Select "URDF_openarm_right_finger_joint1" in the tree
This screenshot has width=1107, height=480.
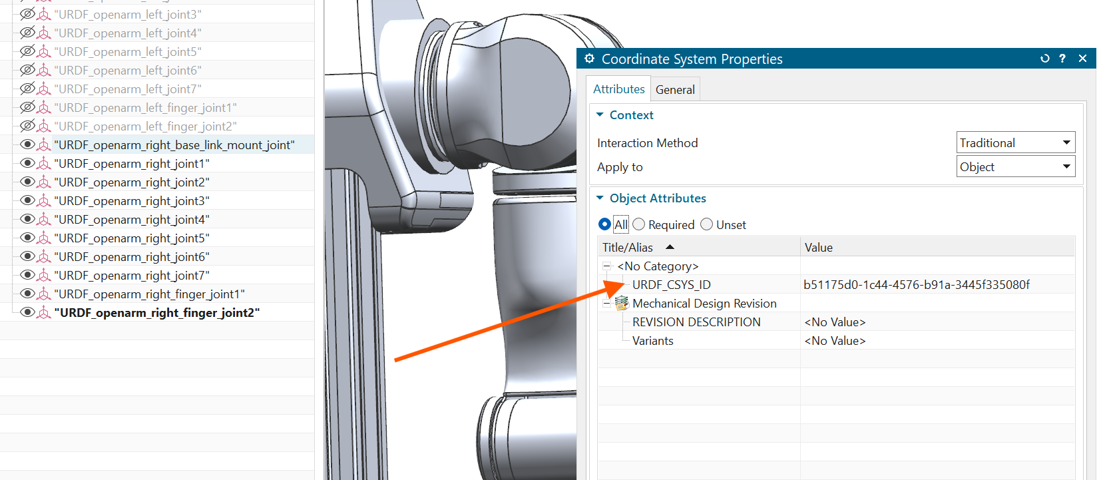point(149,294)
